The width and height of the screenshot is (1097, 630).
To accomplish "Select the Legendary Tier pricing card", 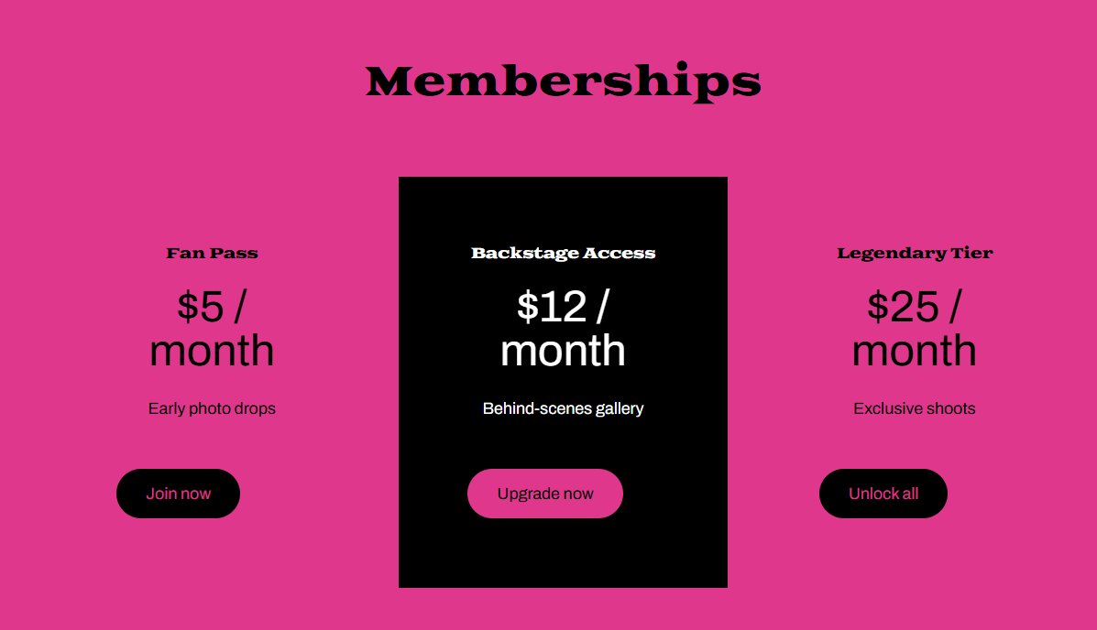I will coord(915,383).
